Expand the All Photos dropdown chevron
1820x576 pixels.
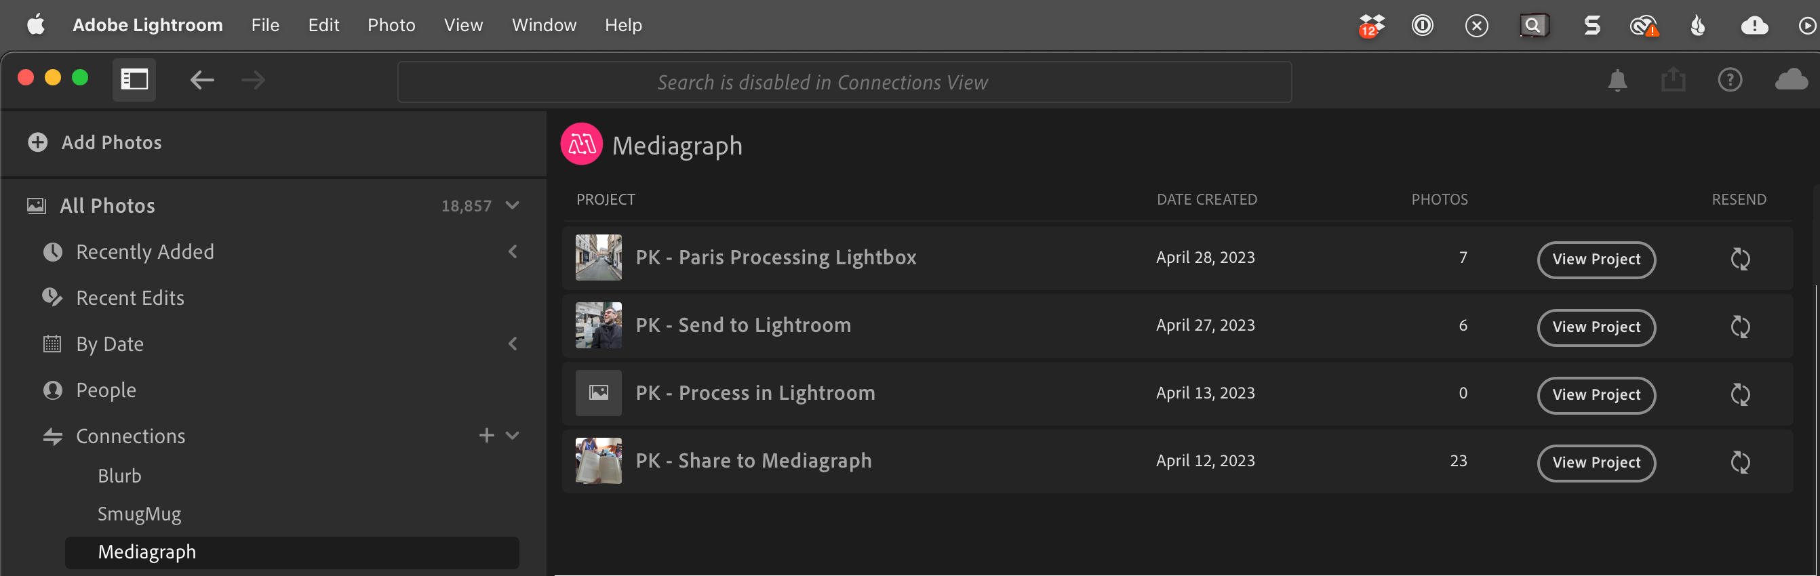pyautogui.click(x=513, y=205)
